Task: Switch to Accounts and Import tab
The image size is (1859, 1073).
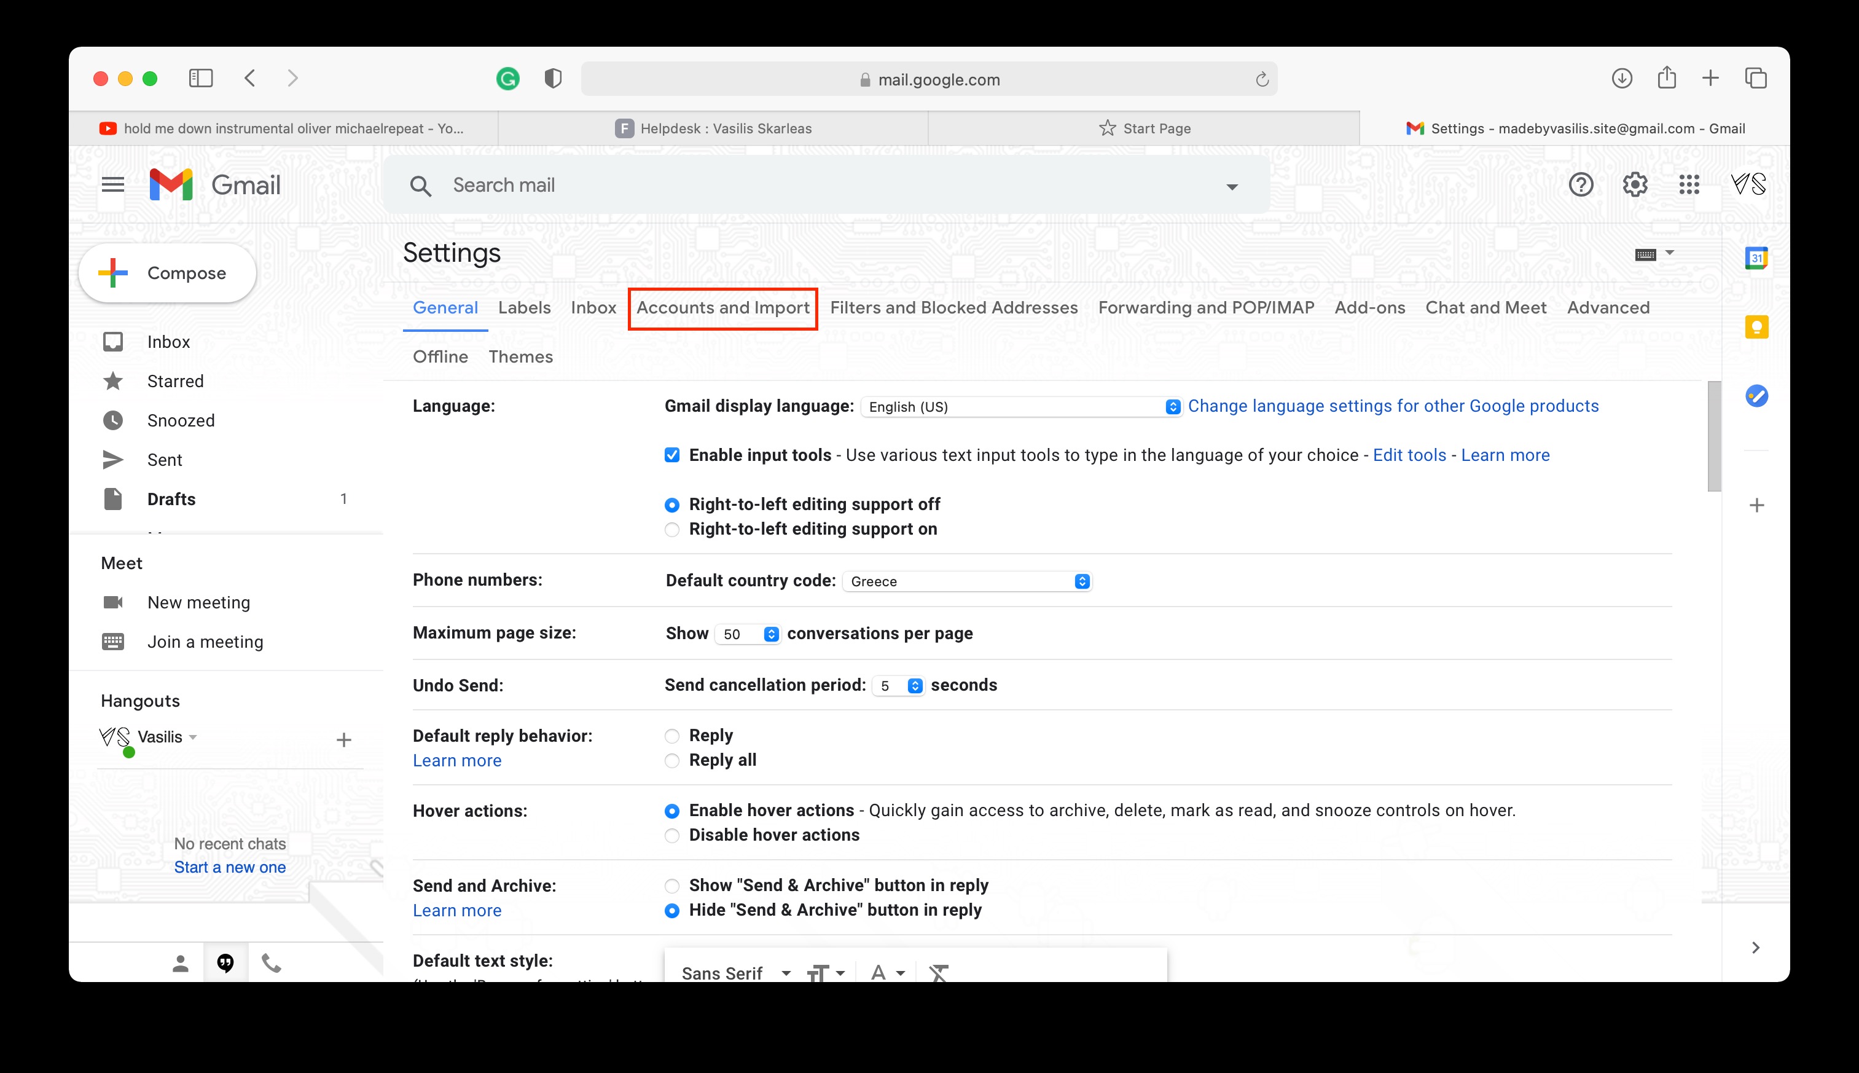Action: (722, 308)
